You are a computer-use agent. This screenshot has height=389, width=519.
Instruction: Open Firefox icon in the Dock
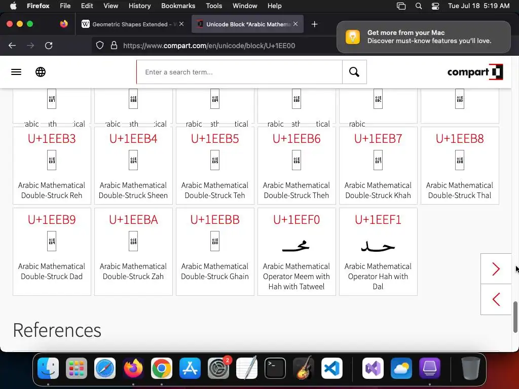[133, 368]
